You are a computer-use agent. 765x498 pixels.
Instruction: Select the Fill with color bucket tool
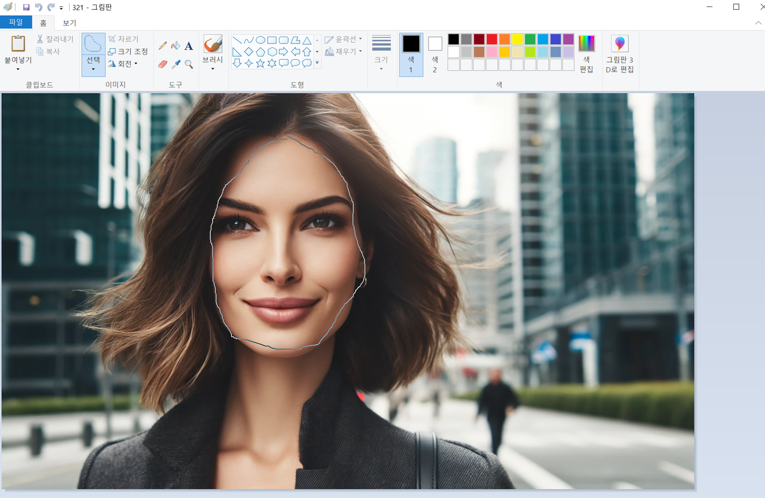[x=176, y=46]
